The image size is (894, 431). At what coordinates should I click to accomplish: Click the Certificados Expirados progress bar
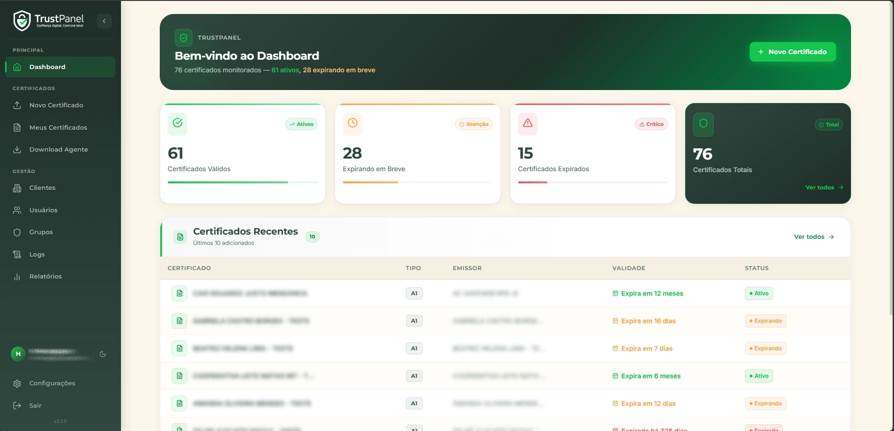pos(593,182)
